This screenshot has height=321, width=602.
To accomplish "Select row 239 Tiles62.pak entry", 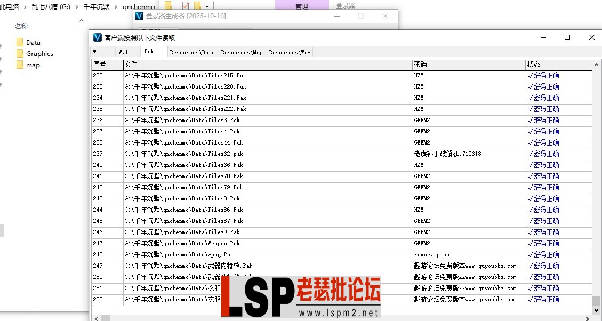I will (184, 154).
